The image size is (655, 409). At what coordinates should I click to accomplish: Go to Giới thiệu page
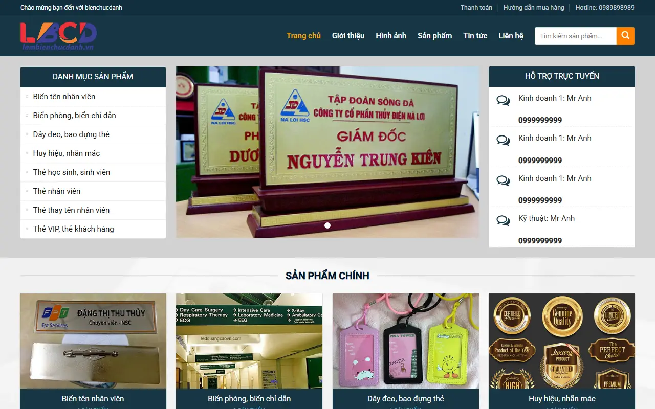tap(348, 36)
